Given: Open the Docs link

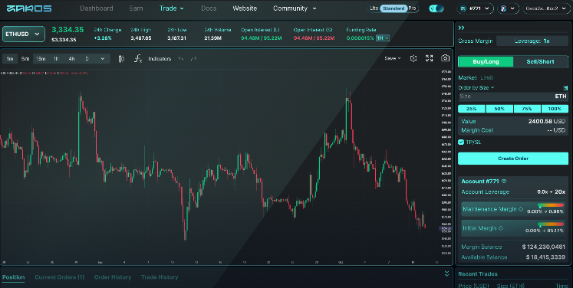Looking at the screenshot, I should [x=209, y=8].
